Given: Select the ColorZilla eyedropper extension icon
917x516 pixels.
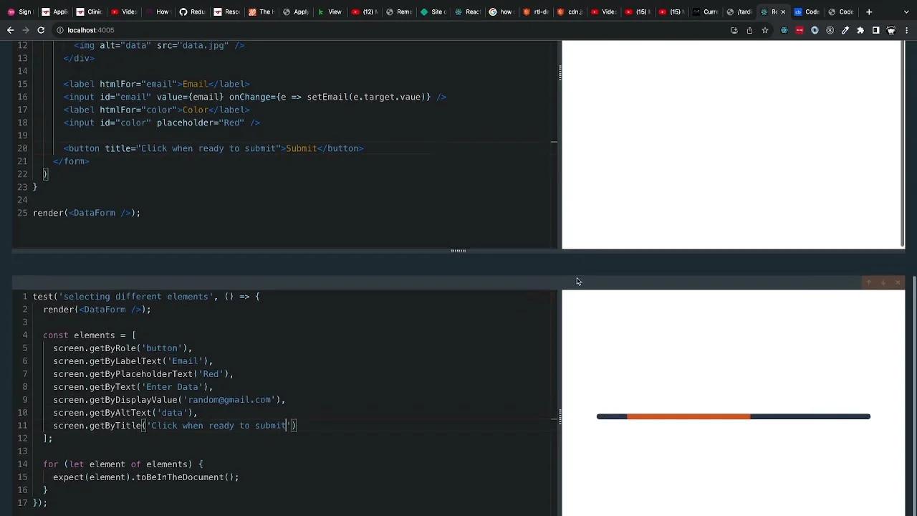Looking at the screenshot, I should tap(845, 30).
